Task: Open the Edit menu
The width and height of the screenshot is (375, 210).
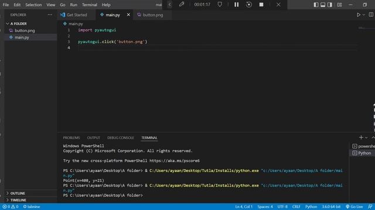Action: point(17,5)
